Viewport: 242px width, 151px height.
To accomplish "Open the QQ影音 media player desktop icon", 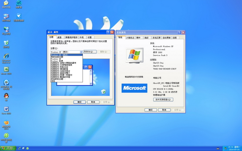I will (x=19, y=4).
